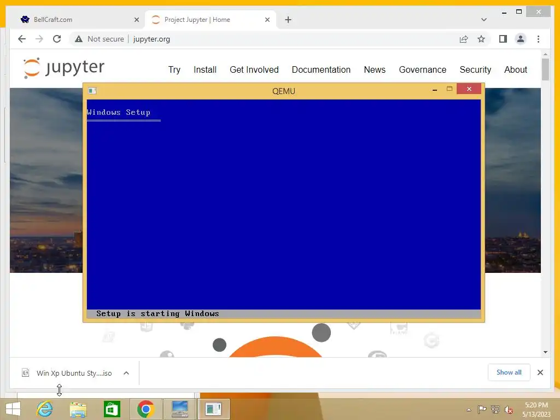
Task: Minimize the QEMU window
Action: click(x=435, y=89)
